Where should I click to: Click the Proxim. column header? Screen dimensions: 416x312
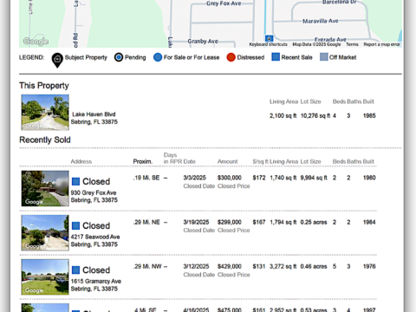click(143, 161)
